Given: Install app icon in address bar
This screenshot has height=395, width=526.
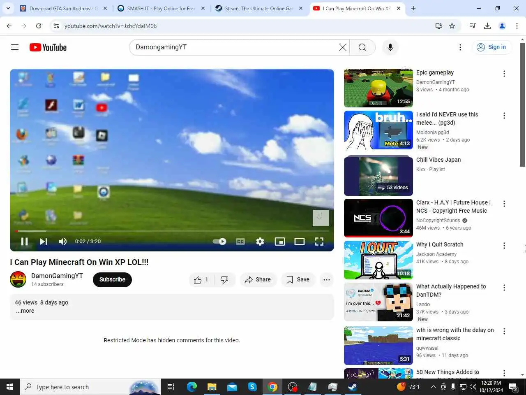Looking at the screenshot, I should click(439, 26).
